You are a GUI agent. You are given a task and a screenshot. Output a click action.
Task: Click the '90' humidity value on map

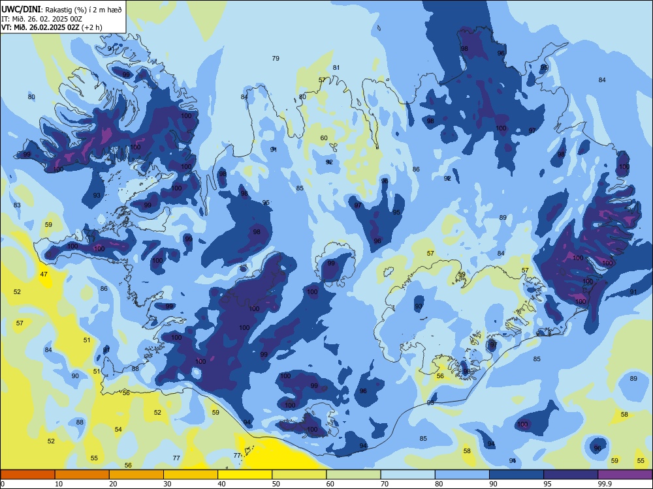coord(75,376)
